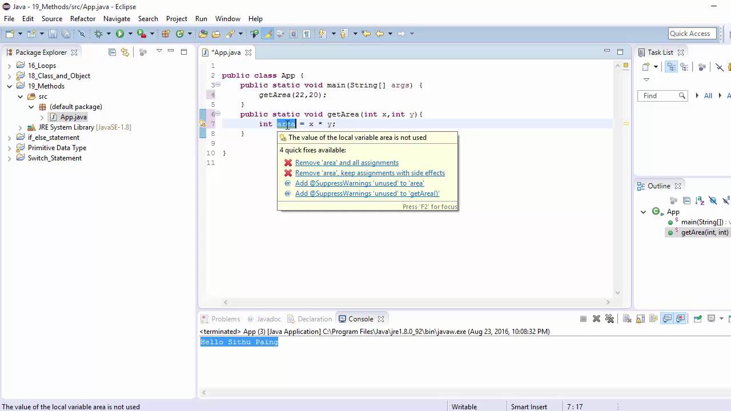Viewport: 731px width, 411px height.
Task: Open the Run button dropdown arrow
Action: pyautogui.click(x=130, y=34)
